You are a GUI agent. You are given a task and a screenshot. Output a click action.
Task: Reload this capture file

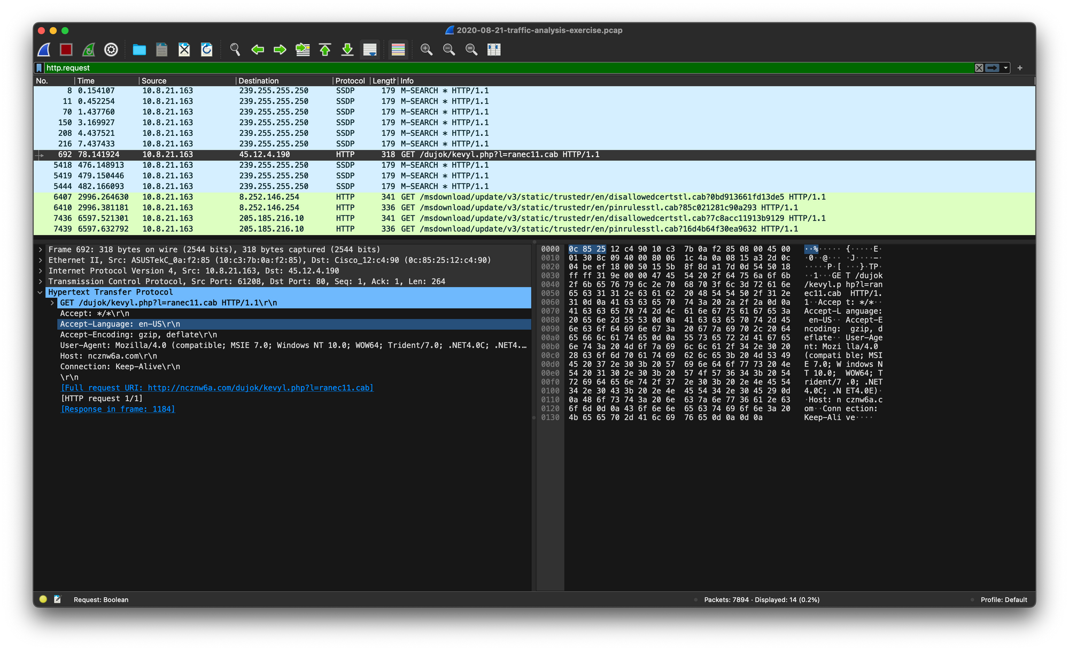click(207, 50)
